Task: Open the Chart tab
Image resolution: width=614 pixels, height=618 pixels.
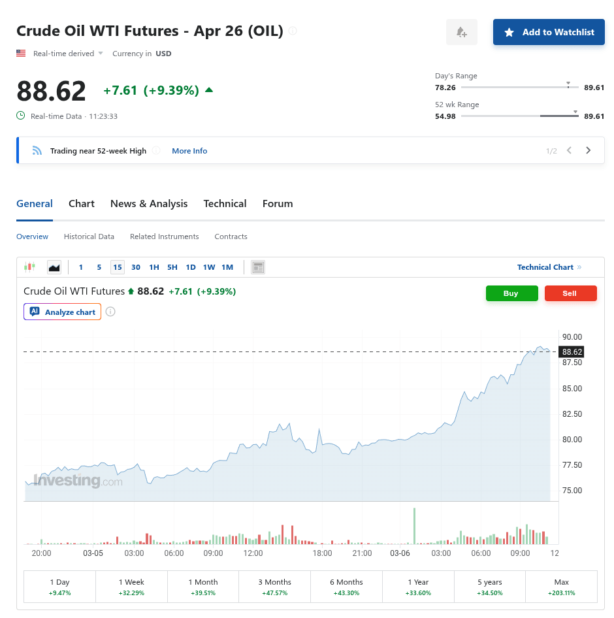Action: coord(82,204)
